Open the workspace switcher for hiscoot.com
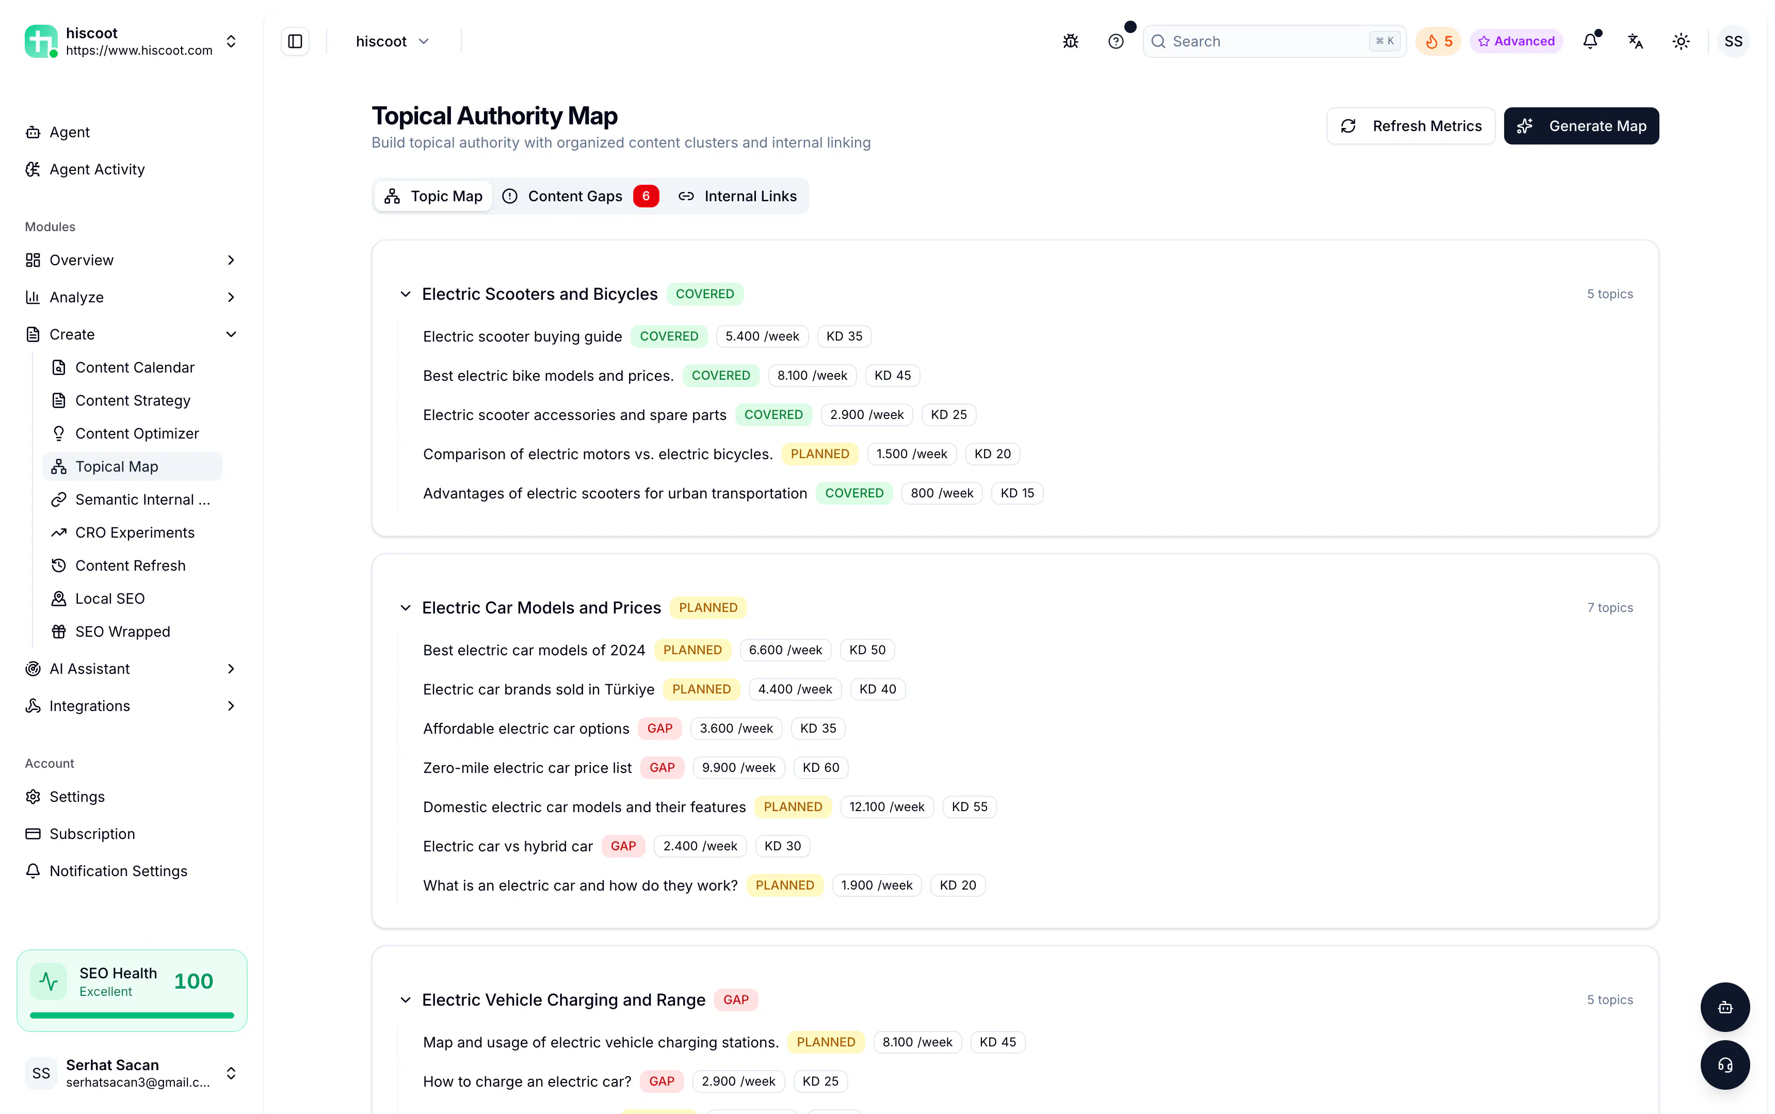 tap(132, 41)
